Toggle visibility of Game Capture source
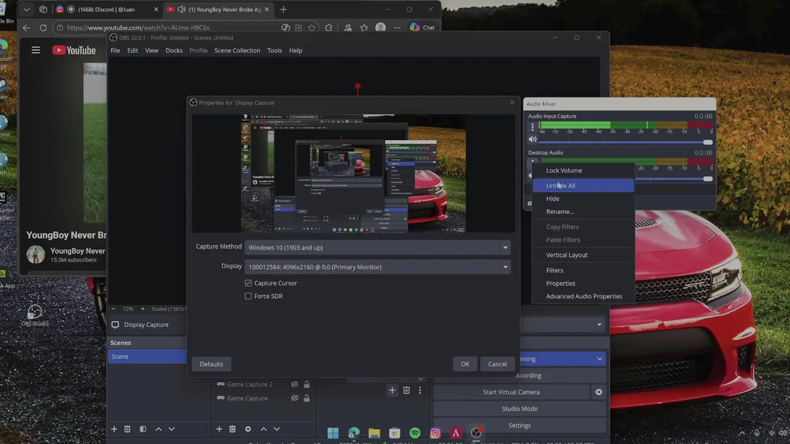The height and width of the screenshot is (444, 790). coord(295,398)
